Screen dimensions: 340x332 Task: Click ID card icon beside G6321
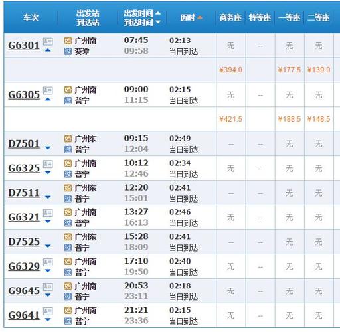click(48, 213)
